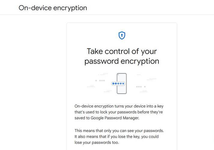Image resolution: width=214 pixels, height=150 pixels.
Task: Click the paragraph starting "This means that only"
Action: 119,136
